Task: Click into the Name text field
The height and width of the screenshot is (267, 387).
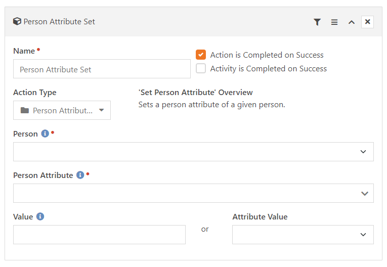Action: [102, 69]
